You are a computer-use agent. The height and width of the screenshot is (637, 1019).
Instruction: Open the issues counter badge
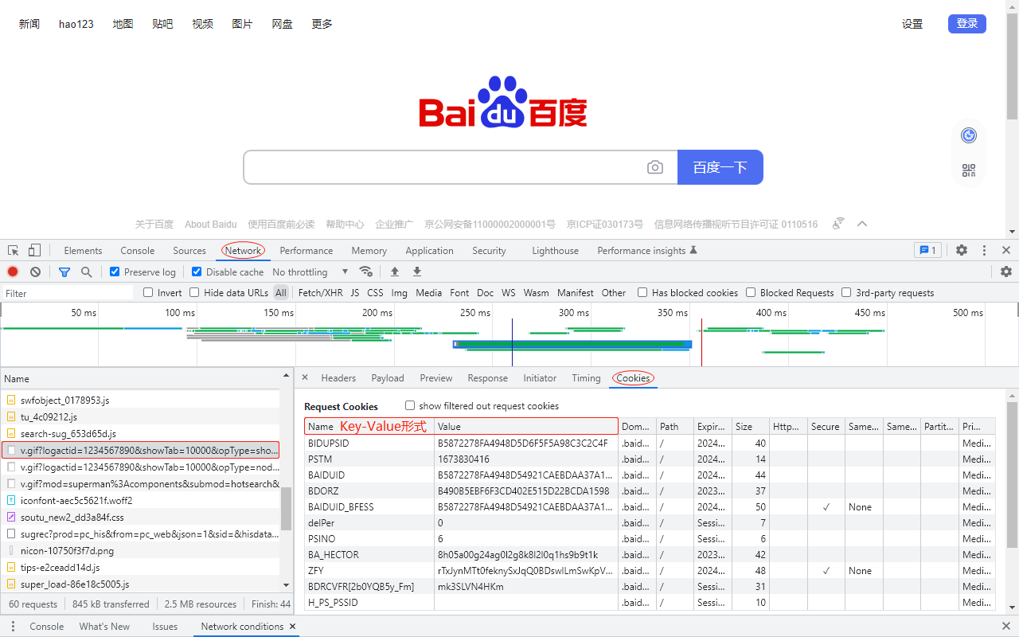click(927, 250)
